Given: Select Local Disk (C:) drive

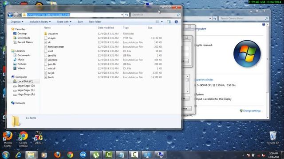Looking at the screenshot, I should click(x=25, y=81).
